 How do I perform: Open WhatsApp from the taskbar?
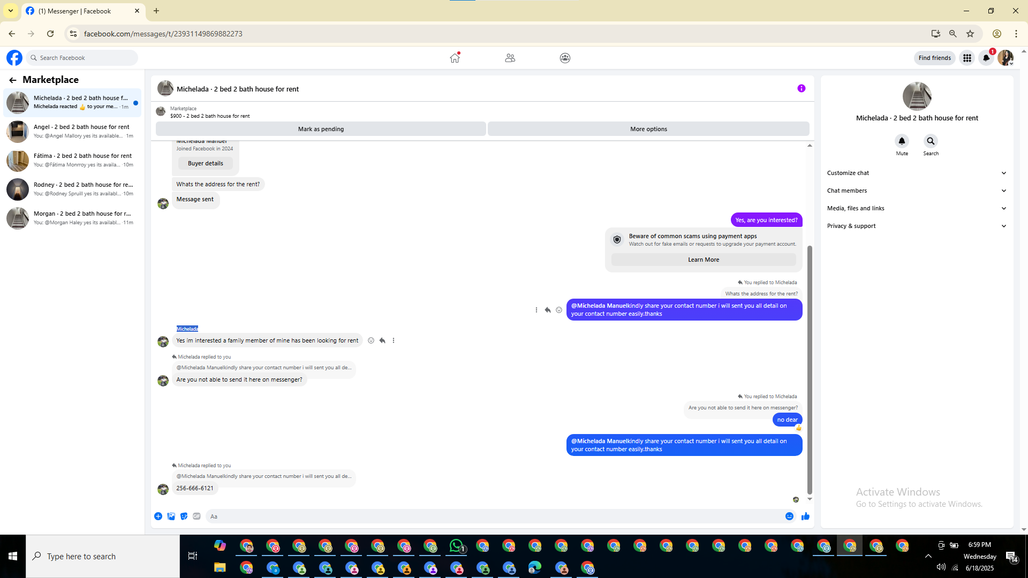[457, 546]
